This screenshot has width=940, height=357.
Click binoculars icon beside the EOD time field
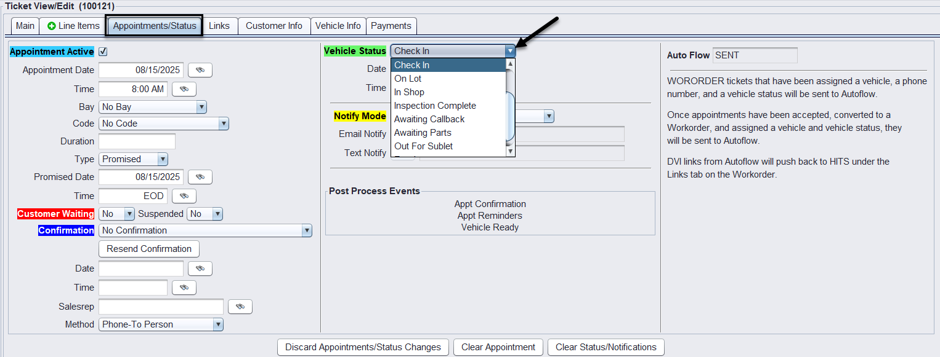pos(184,196)
